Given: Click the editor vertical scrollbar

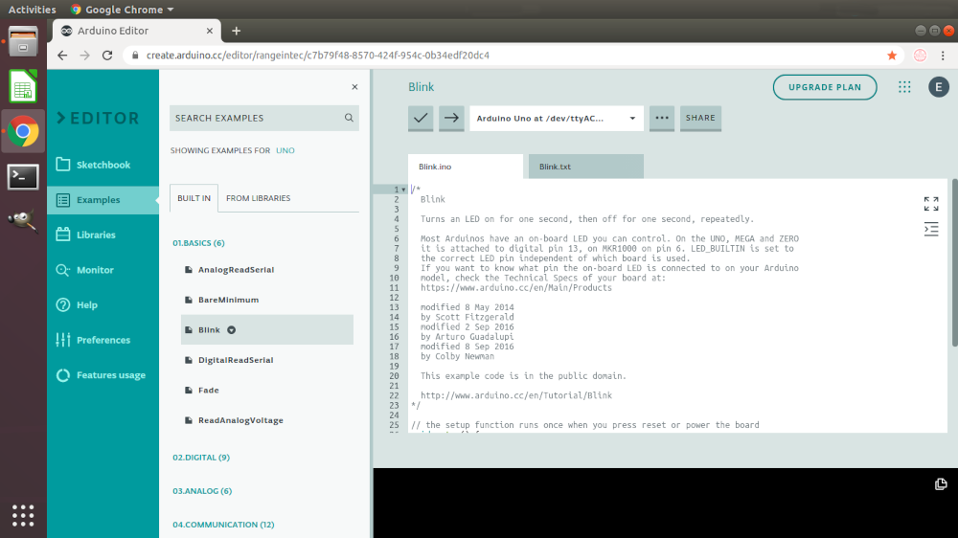Looking at the screenshot, I should coord(954,262).
